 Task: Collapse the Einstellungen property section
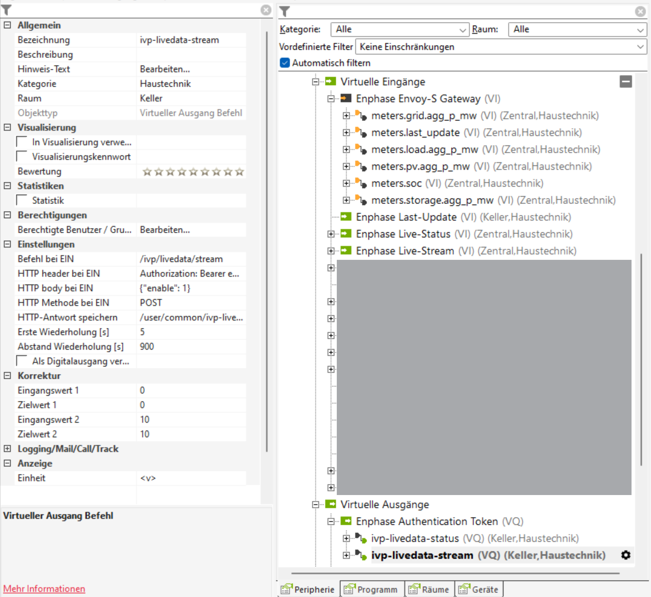(x=7, y=244)
